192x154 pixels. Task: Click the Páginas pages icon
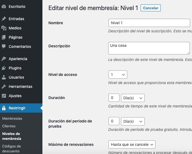pos(4,37)
